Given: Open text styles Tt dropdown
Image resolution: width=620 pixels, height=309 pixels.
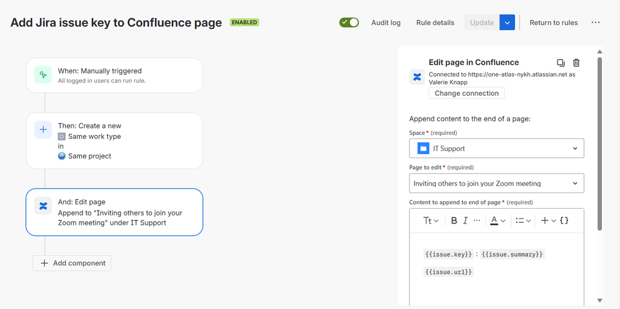Looking at the screenshot, I should click(x=431, y=220).
